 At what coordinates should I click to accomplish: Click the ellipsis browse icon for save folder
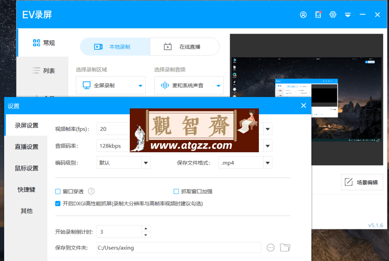tap(271, 248)
